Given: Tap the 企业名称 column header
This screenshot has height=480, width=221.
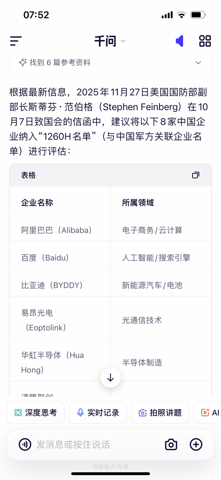Looking at the screenshot, I should pos(37,203).
